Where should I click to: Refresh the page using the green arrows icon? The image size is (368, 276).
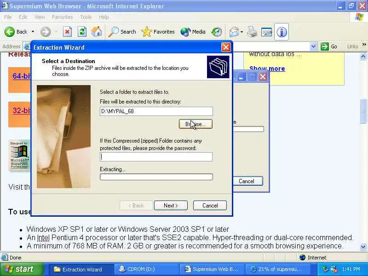tap(82, 32)
